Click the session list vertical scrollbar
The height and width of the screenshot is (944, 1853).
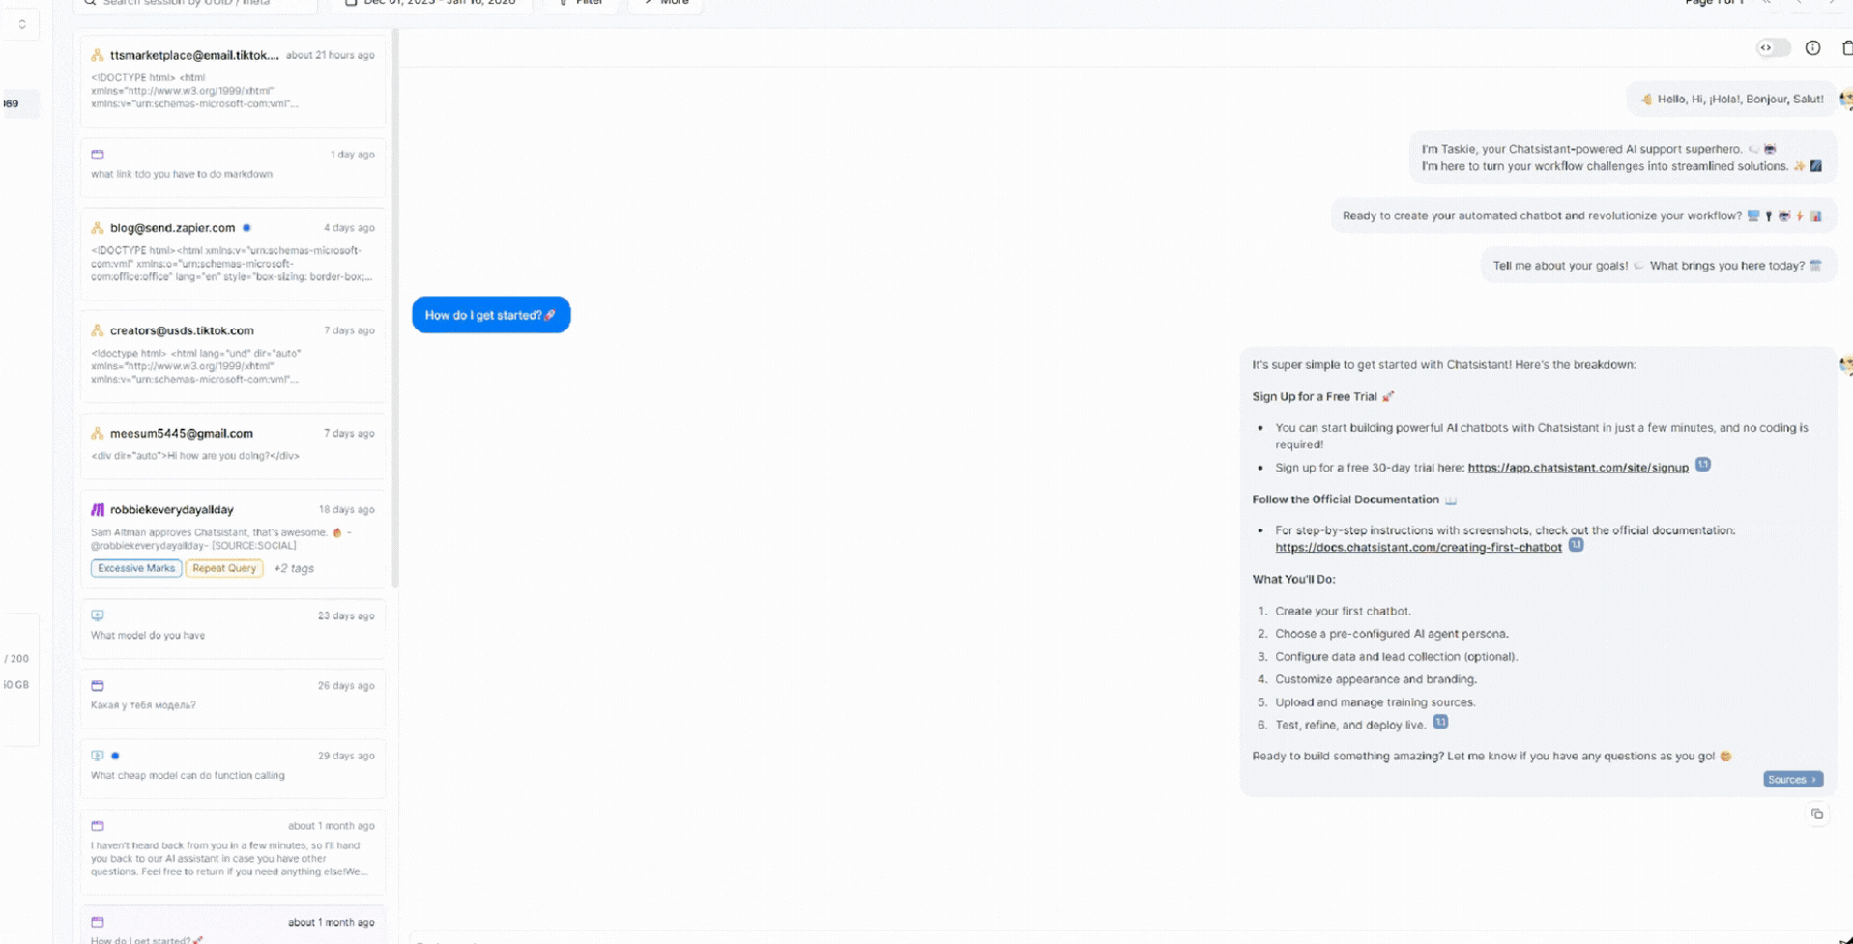tap(395, 309)
